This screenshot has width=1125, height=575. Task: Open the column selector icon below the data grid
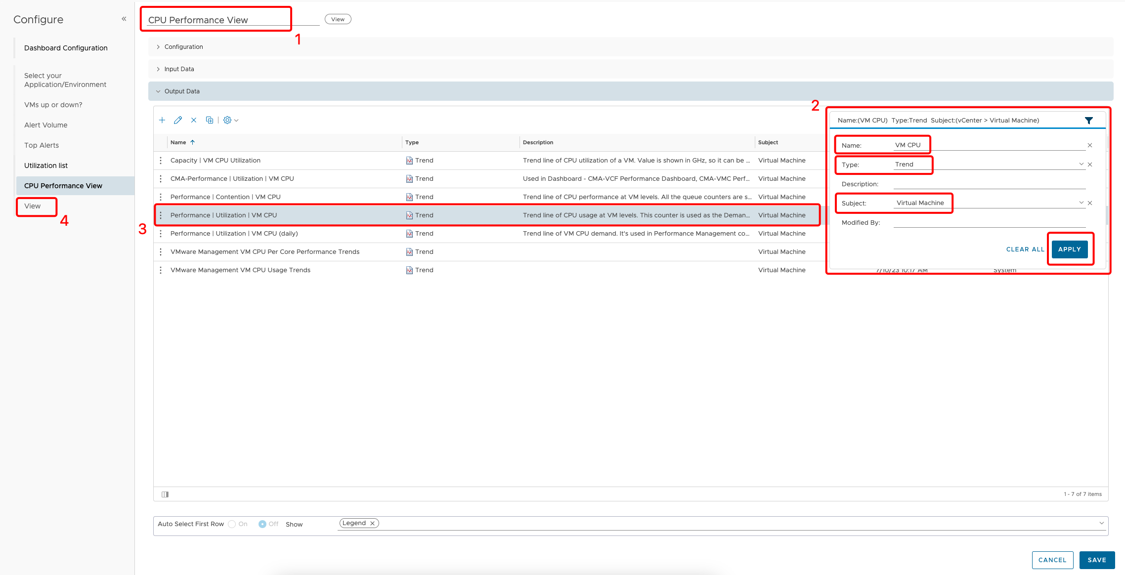[x=166, y=494]
